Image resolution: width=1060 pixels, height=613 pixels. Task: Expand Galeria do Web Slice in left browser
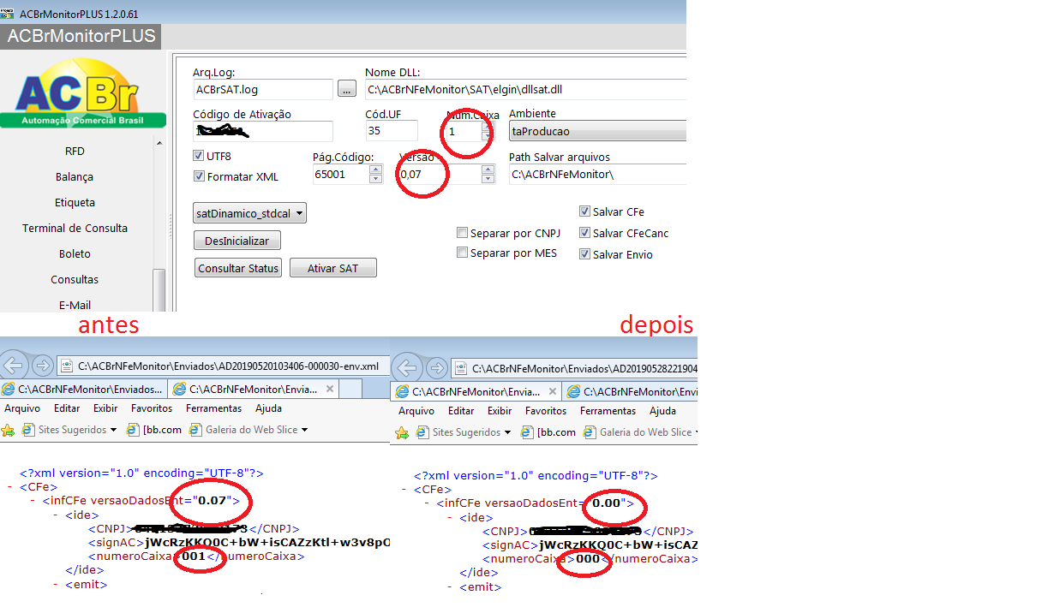pyautogui.click(x=304, y=430)
